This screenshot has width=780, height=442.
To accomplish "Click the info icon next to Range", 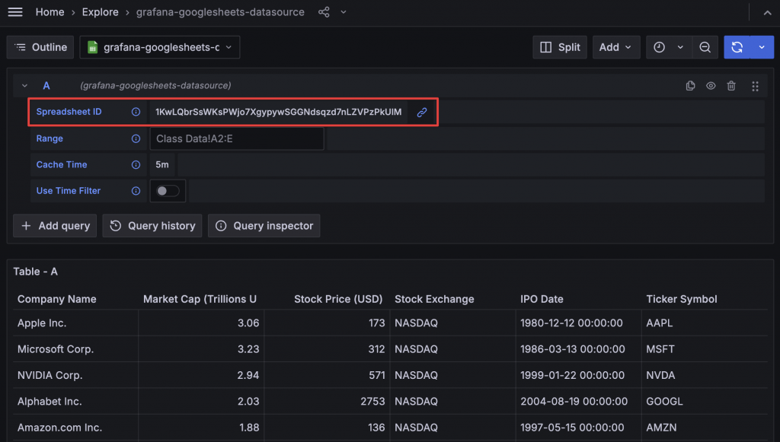I will click(136, 138).
